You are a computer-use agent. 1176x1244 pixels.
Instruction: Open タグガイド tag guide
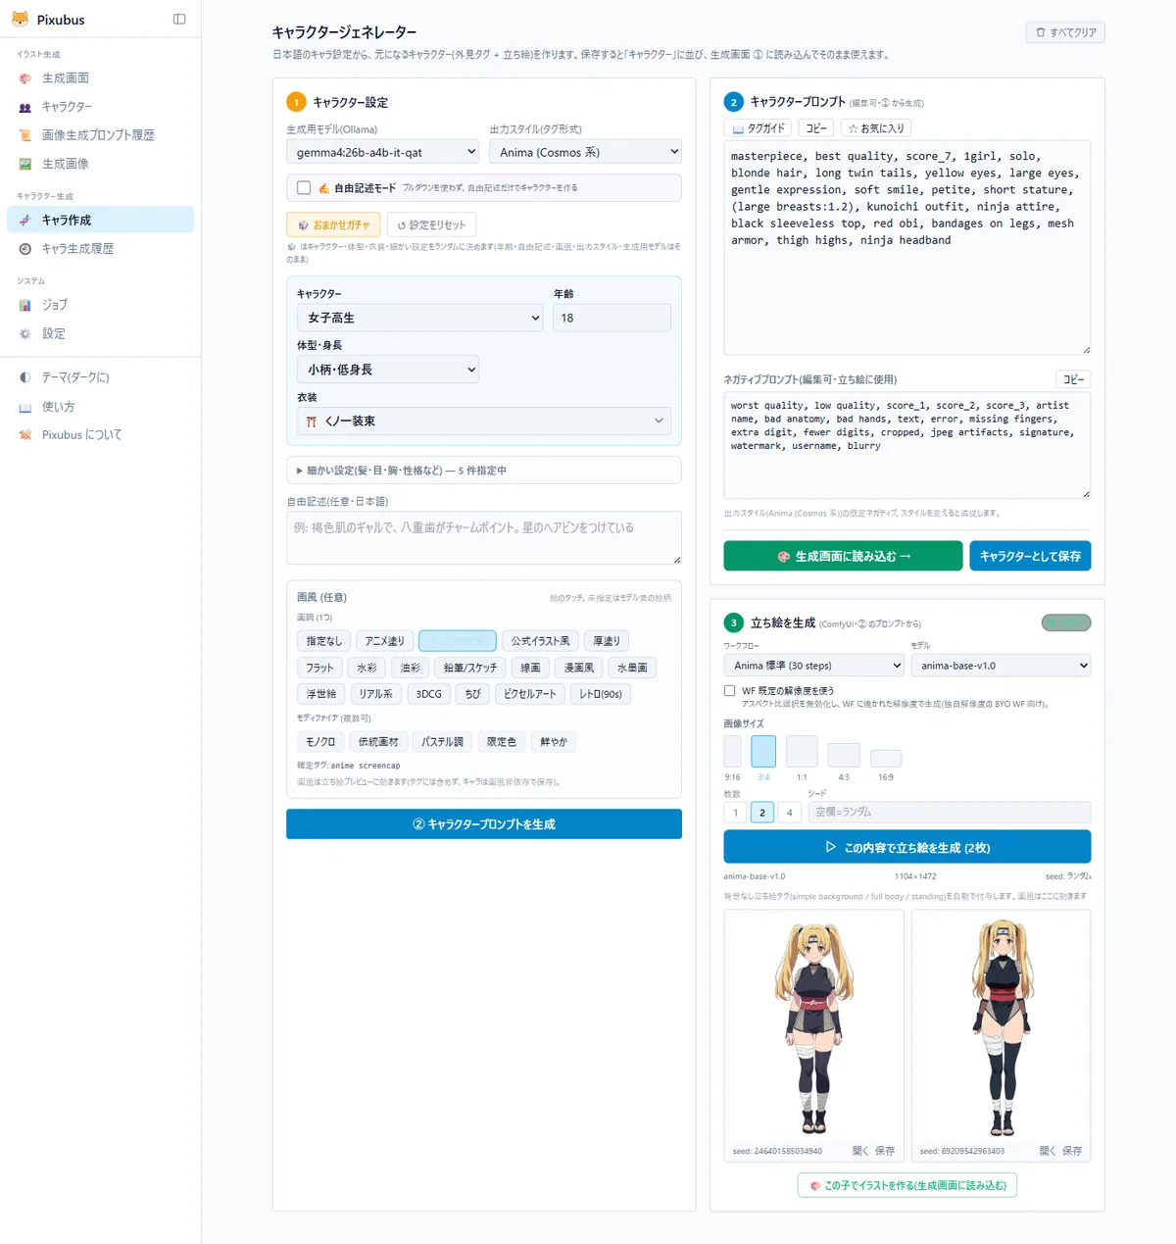pyautogui.click(x=759, y=128)
